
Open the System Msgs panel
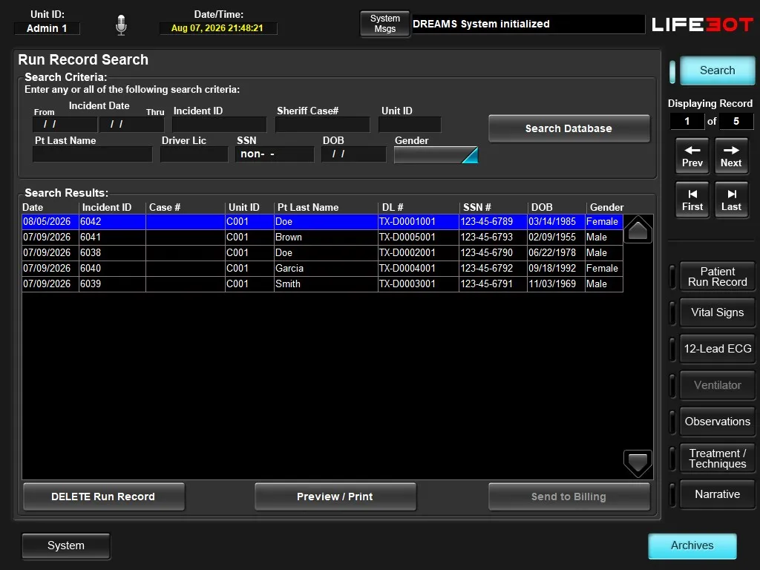385,24
